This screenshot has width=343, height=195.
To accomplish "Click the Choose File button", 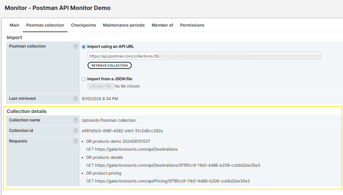I will (100, 86).
